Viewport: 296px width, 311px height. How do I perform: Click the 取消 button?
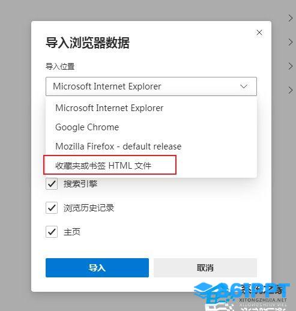205,268
